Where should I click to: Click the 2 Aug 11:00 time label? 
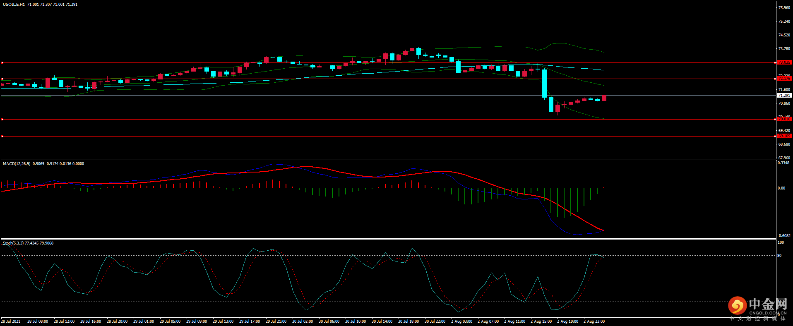514,321
